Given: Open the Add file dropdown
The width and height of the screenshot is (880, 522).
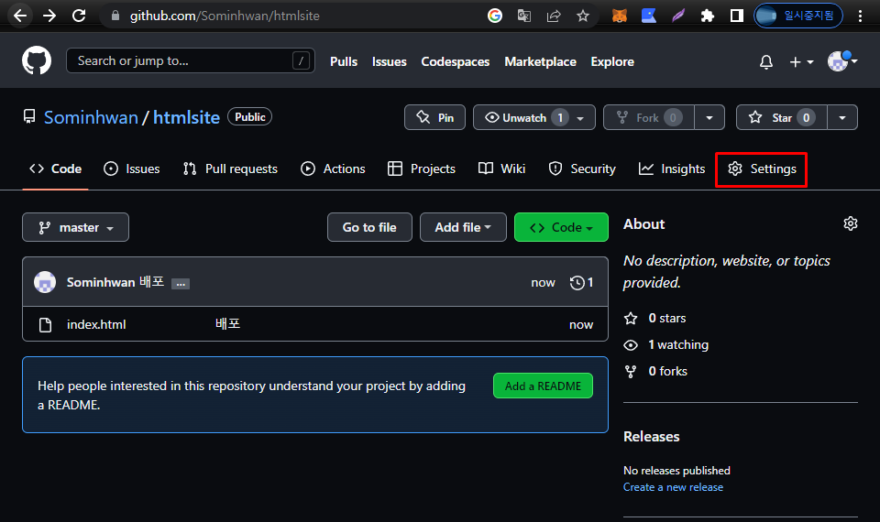Looking at the screenshot, I should 463,227.
